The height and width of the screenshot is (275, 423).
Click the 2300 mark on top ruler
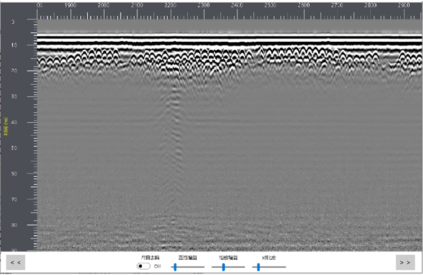point(204,6)
